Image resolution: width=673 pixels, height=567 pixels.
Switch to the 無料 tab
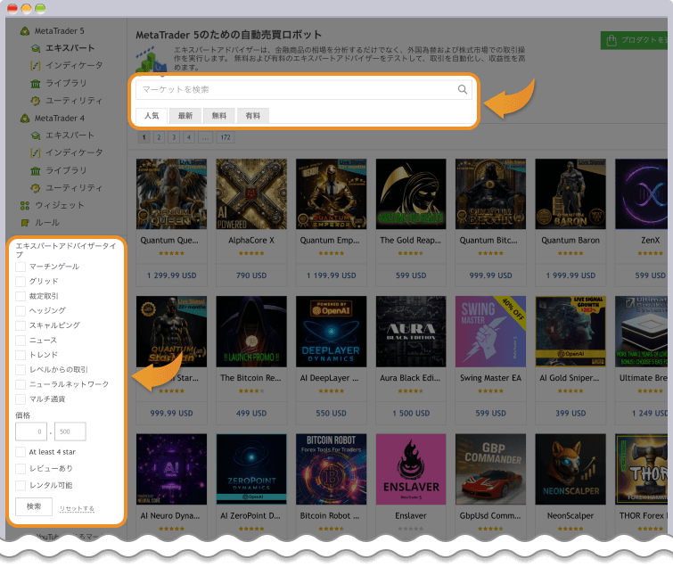[219, 116]
